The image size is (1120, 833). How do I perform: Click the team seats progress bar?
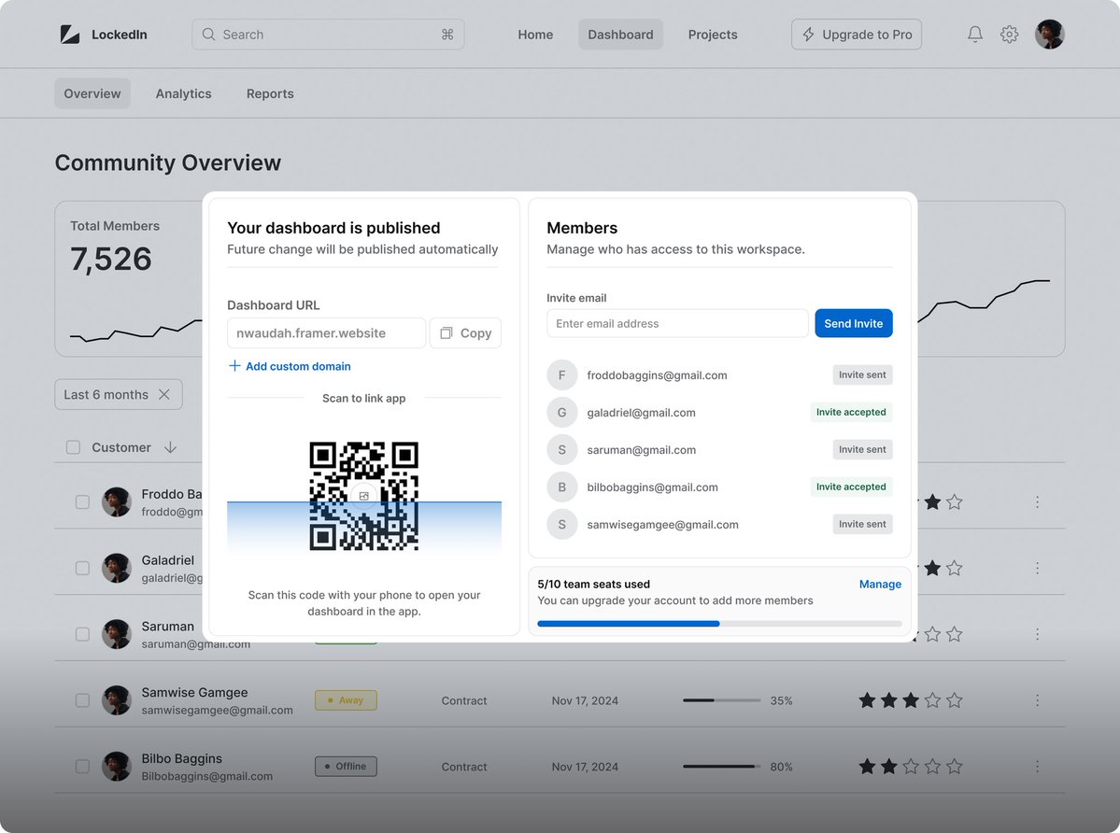[x=719, y=624]
